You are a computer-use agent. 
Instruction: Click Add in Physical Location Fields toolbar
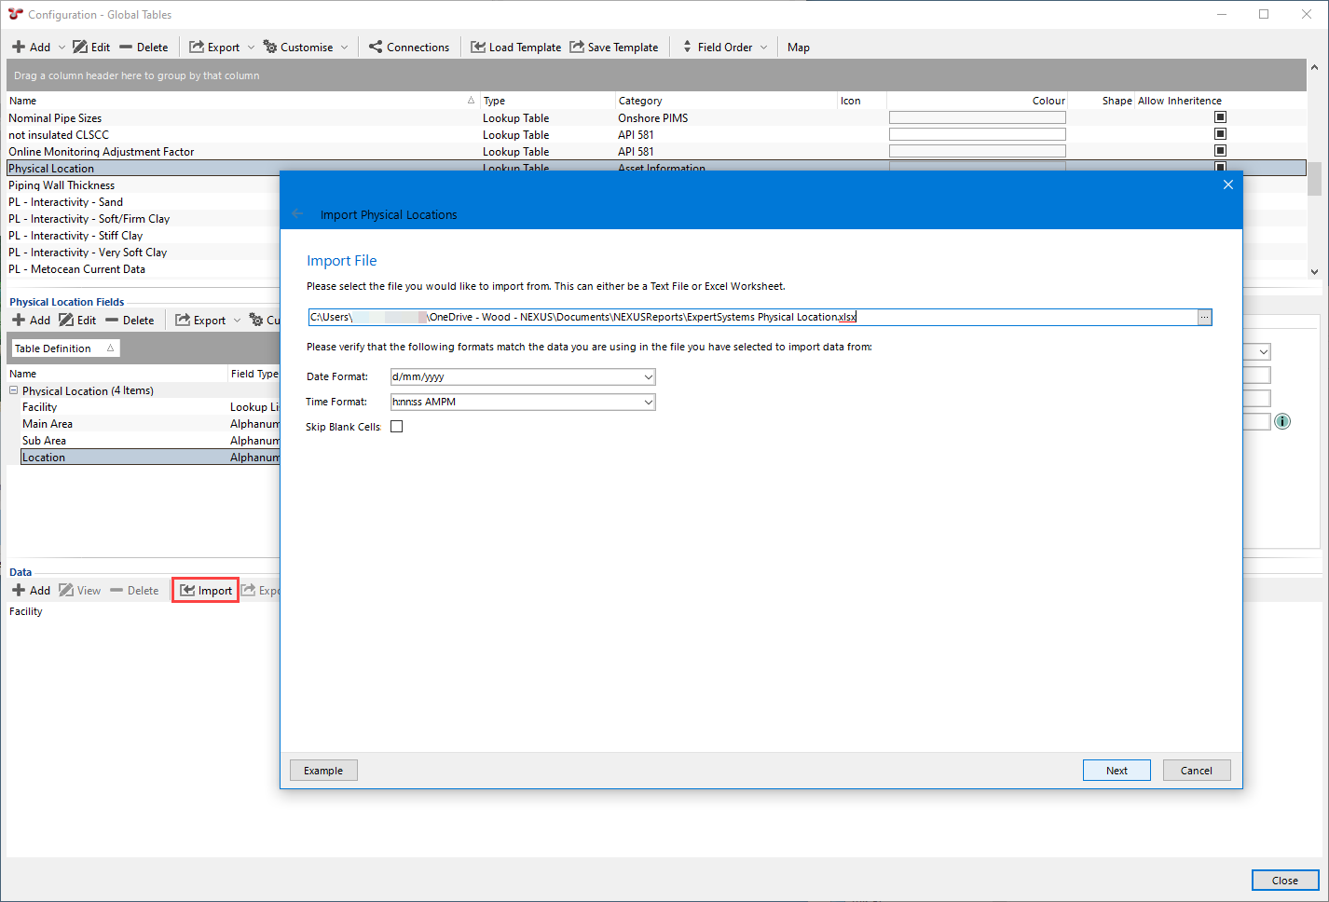point(32,320)
